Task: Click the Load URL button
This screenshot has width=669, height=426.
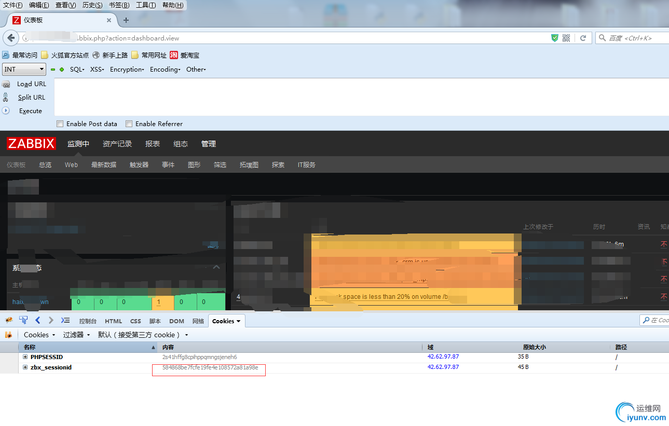Action: pos(32,84)
